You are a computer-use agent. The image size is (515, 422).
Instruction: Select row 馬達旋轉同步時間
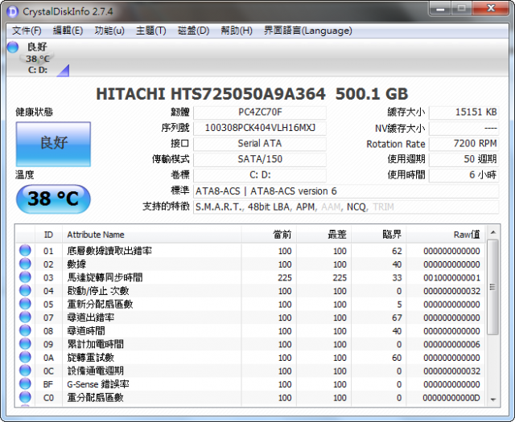[250, 277]
